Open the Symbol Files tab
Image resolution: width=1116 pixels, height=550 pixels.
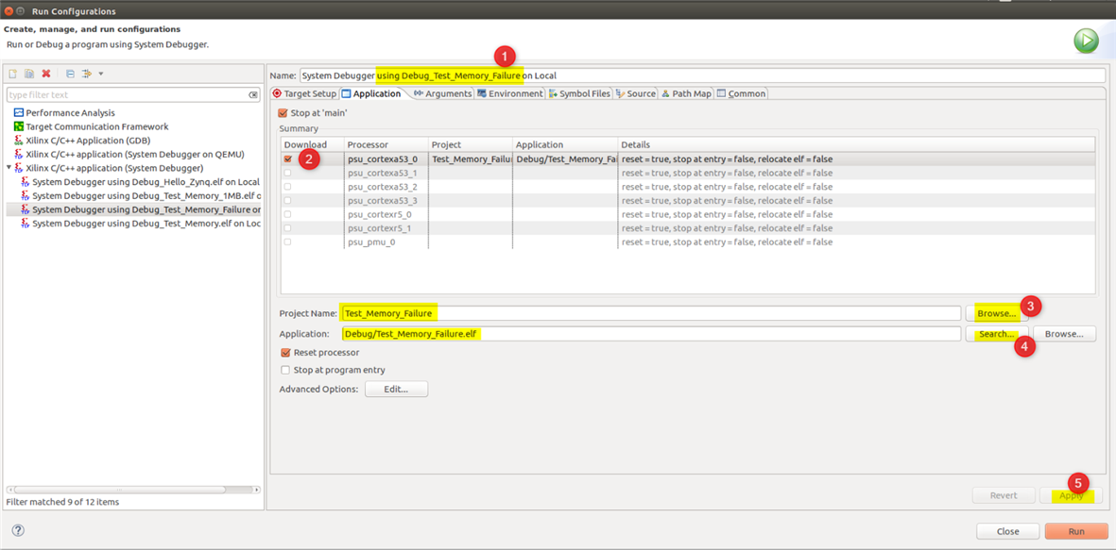point(579,93)
